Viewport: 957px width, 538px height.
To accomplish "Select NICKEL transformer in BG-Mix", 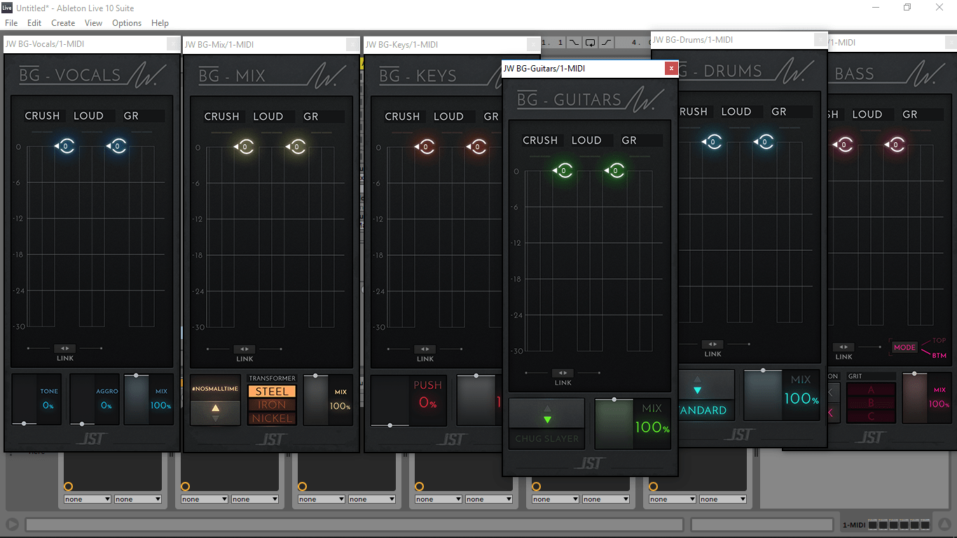I will pyautogui.click(x=272, y=418).
